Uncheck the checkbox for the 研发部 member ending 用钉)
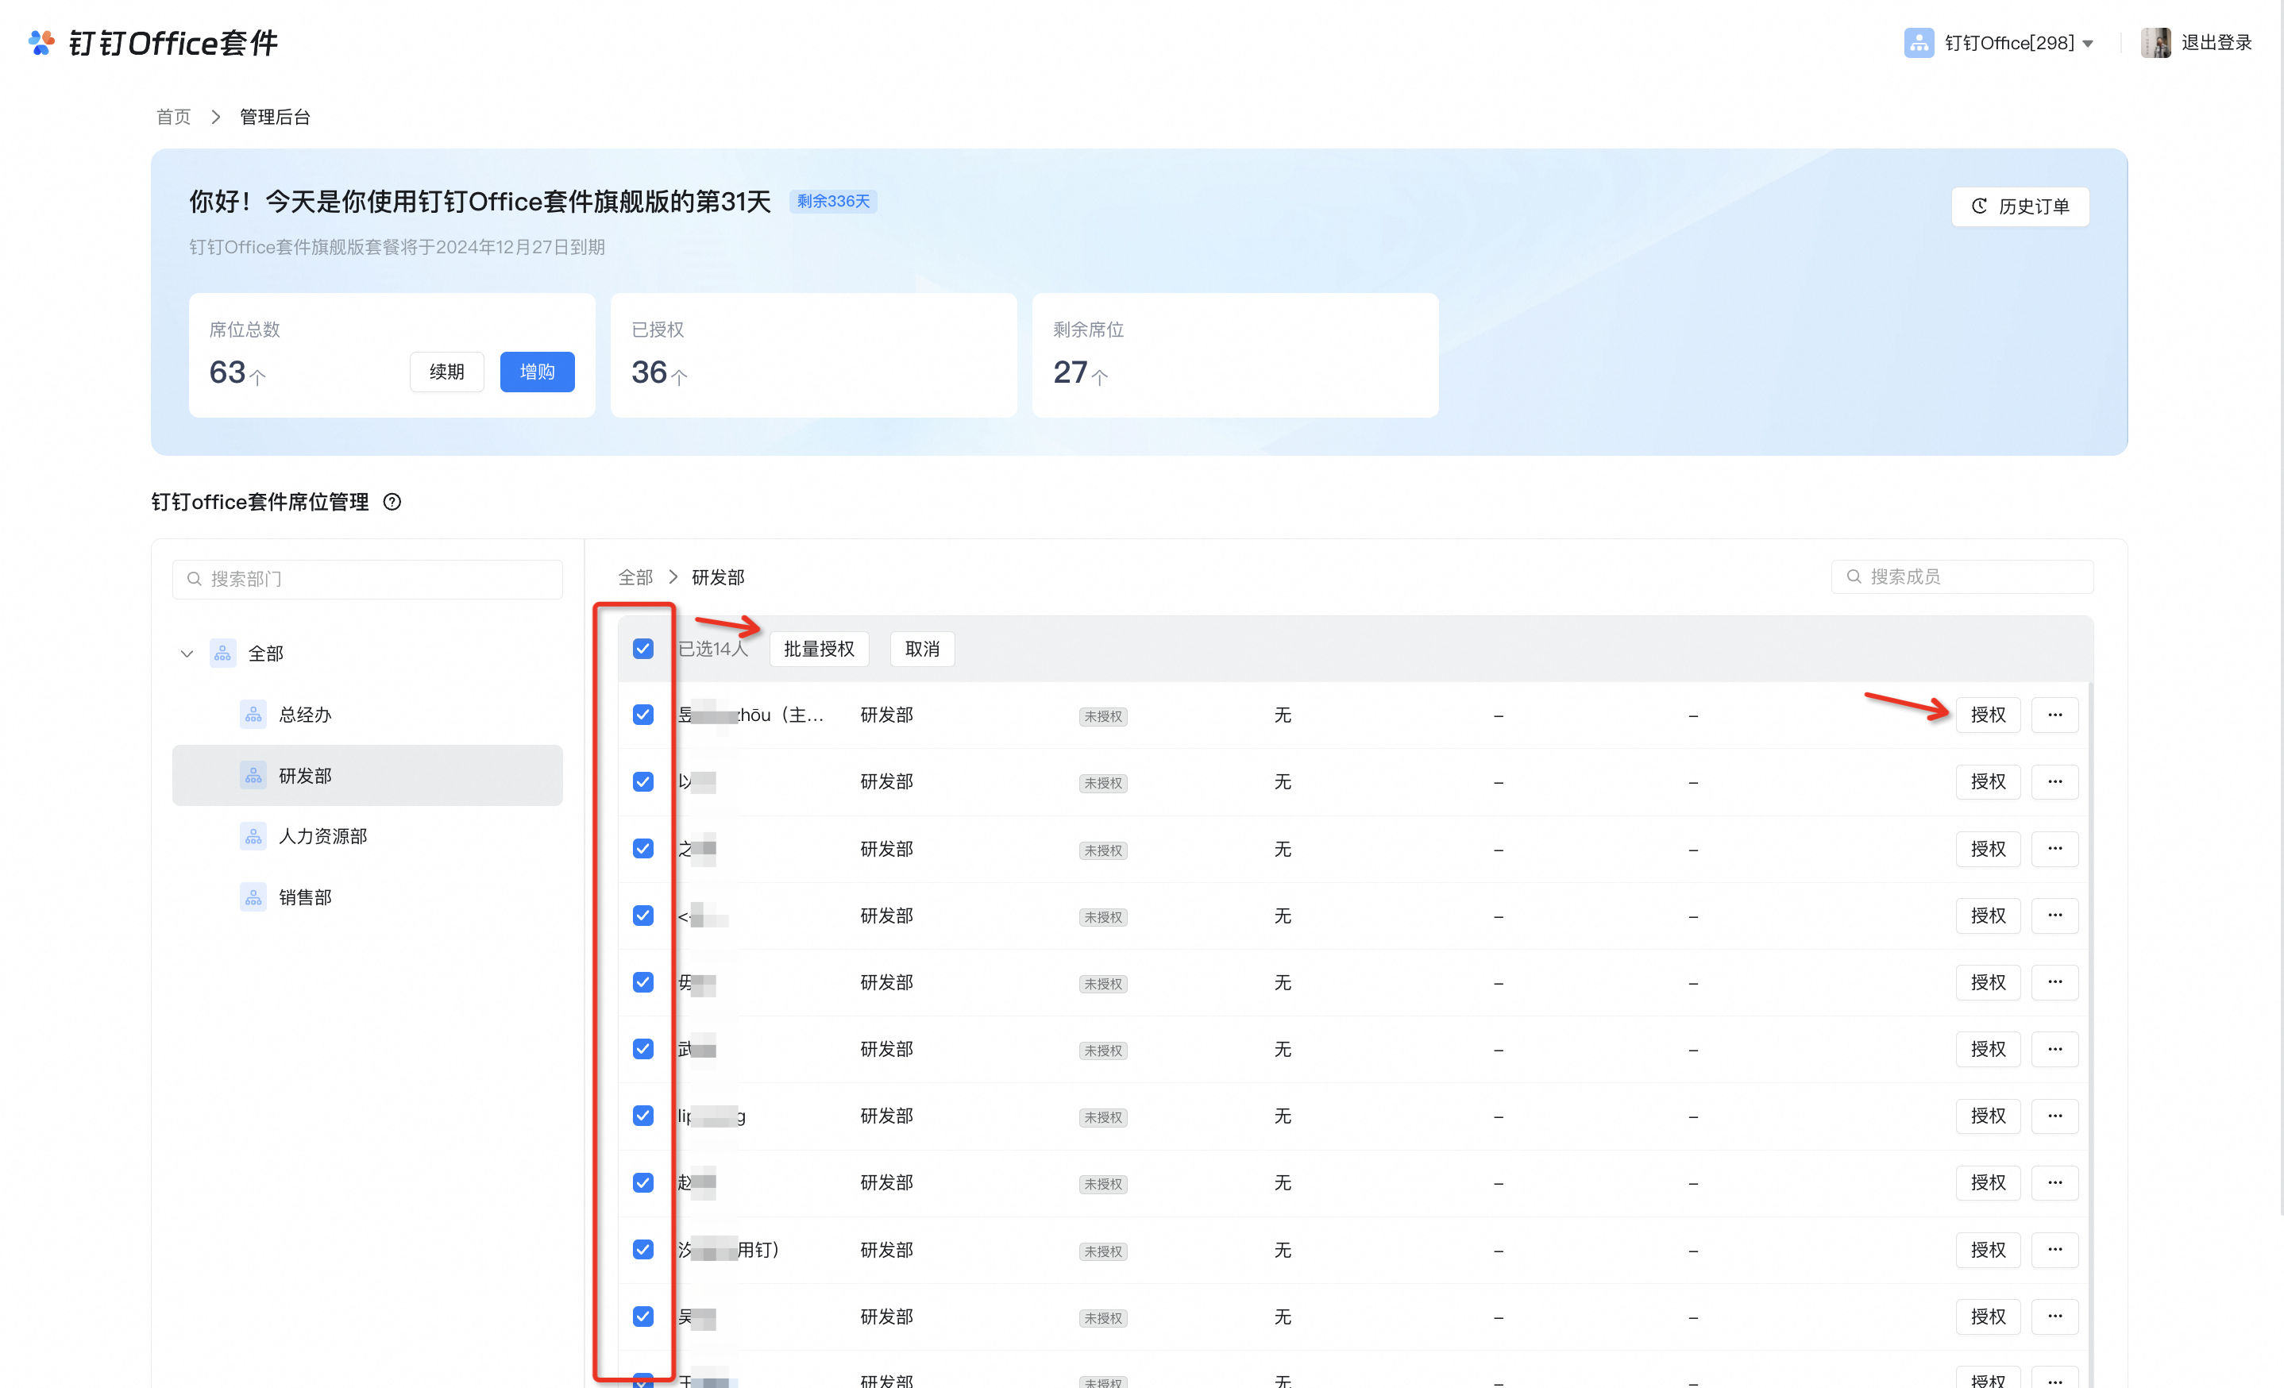The width and height of the screenshot is (2284, 1388). [x=642, y=1249]
